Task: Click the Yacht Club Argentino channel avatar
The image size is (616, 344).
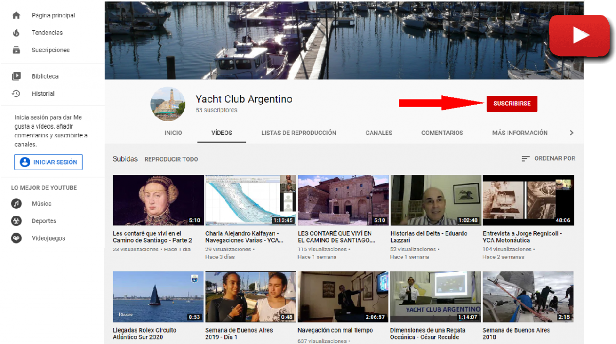Action: (167, 104)
